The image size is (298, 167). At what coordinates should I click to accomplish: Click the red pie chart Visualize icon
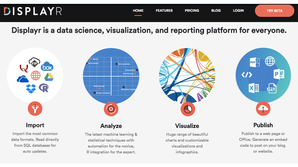tap(188, 109)
